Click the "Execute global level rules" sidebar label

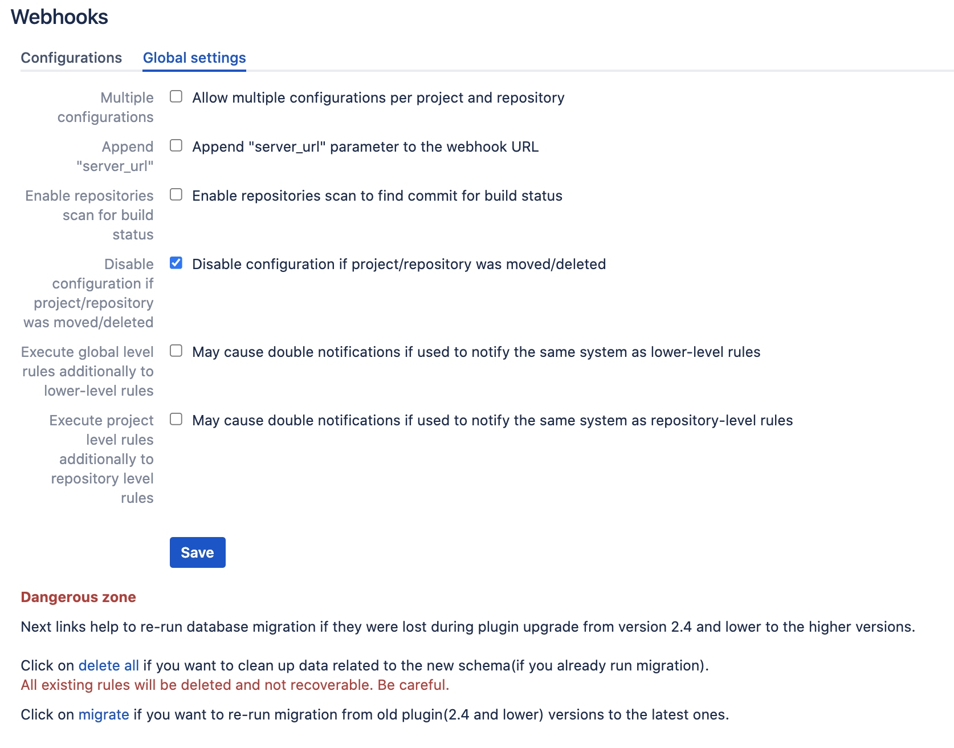click(87, 371)
